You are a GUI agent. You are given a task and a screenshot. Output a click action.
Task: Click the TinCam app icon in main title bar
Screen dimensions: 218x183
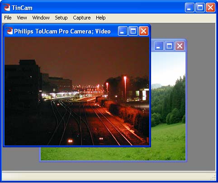[x=7, y=8]
